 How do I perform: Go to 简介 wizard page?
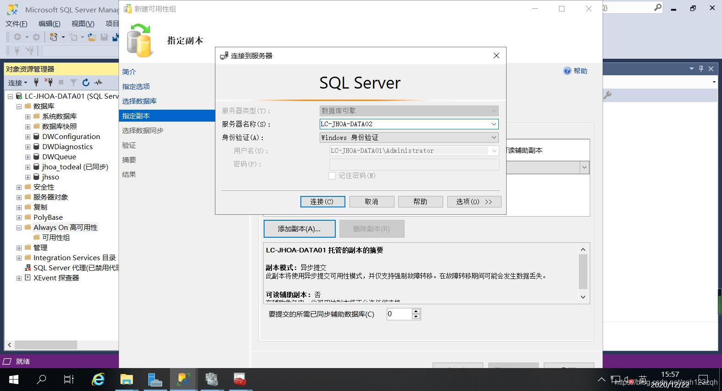tap(129, 72)
